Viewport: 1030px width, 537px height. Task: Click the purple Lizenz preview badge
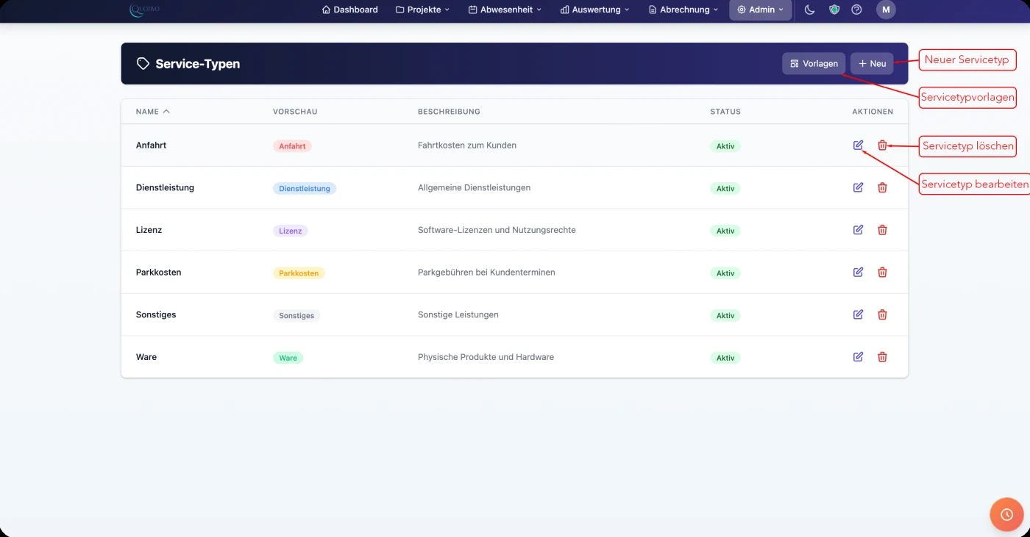(291, 231)
